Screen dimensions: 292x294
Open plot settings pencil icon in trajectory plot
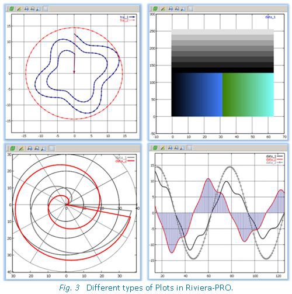point(19,9)
